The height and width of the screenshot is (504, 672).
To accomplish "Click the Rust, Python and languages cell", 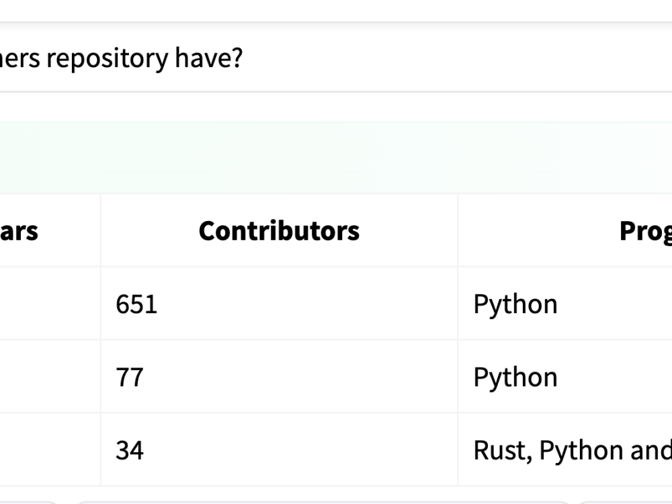I will pos(565,450).
